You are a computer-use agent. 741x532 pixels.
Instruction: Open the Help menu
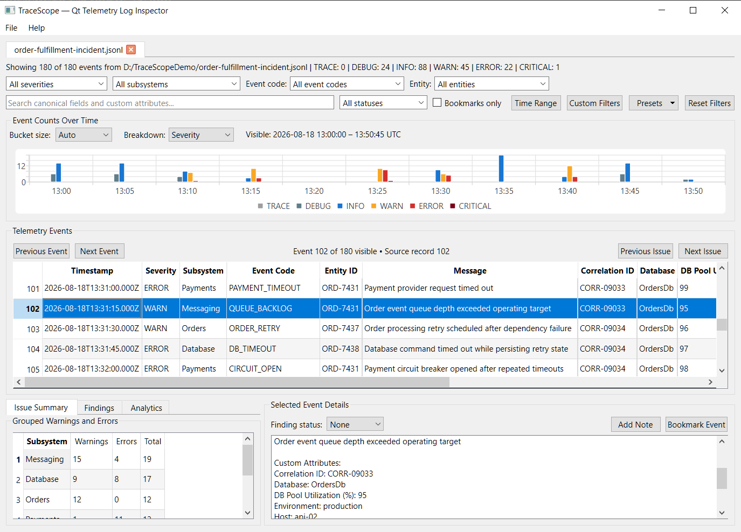37,28
